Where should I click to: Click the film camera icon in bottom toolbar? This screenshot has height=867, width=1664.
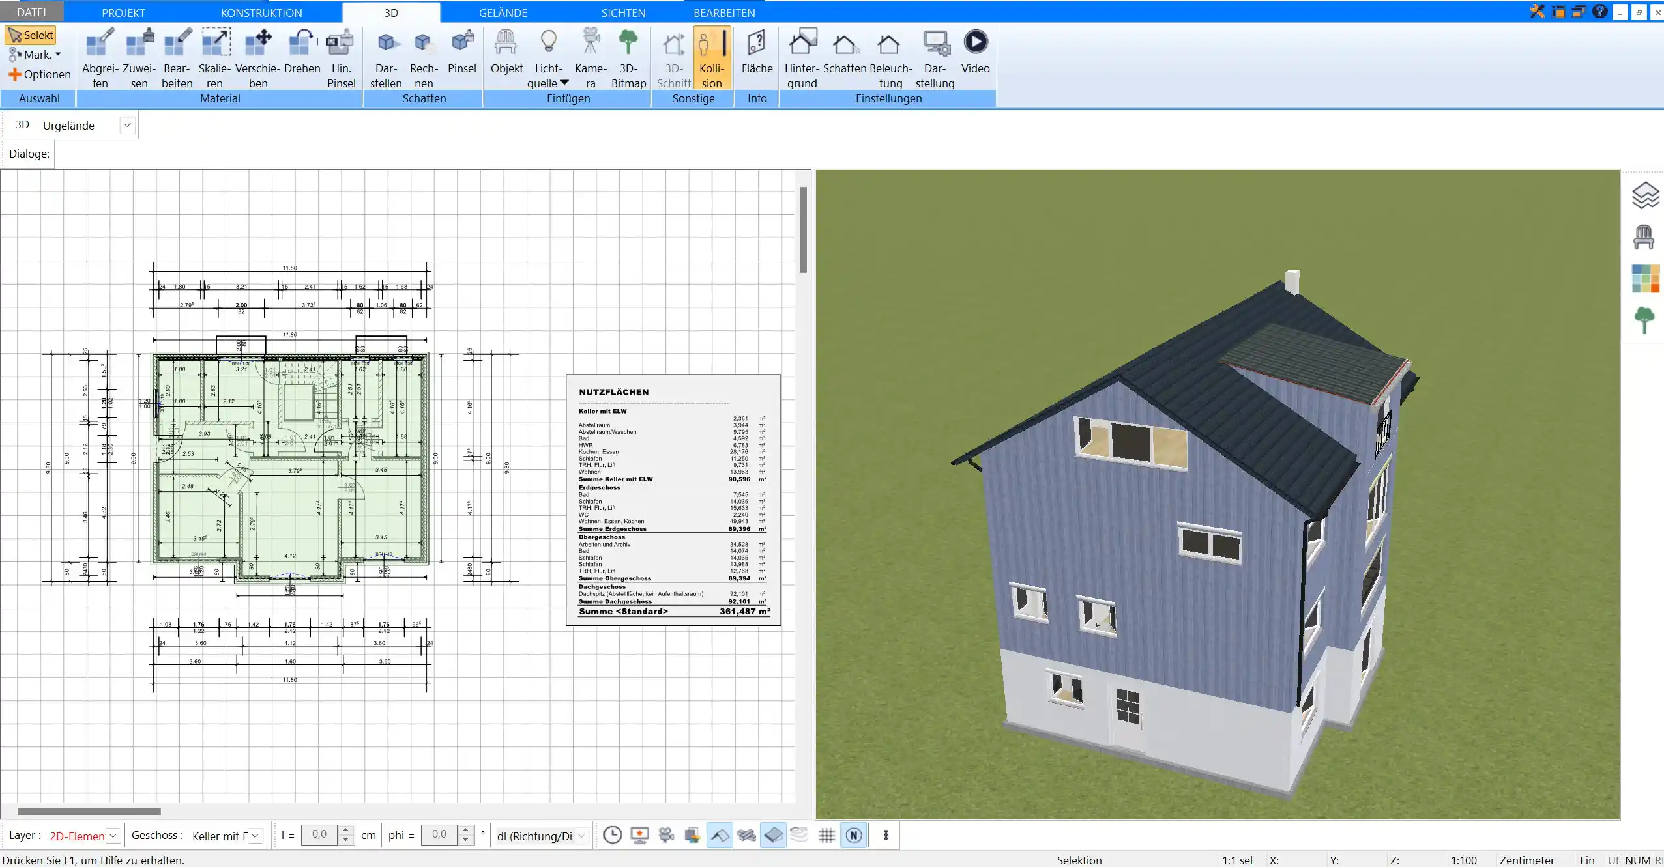point(666,835)
